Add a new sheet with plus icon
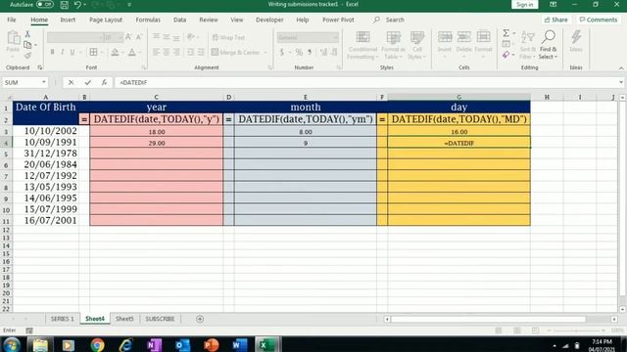 [x=200, y=319]
